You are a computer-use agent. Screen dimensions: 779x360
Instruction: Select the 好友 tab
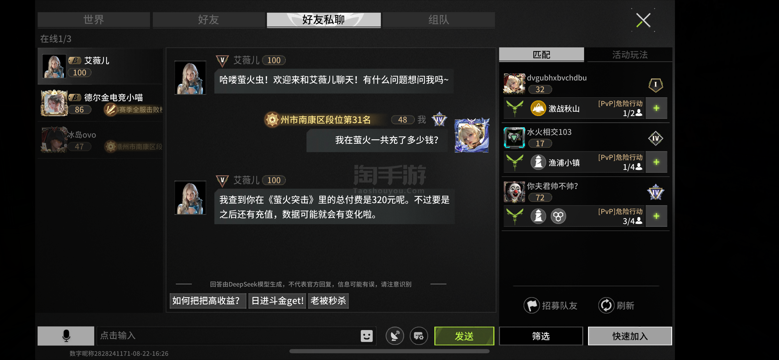pyautogui.click(x=209, y=20)
